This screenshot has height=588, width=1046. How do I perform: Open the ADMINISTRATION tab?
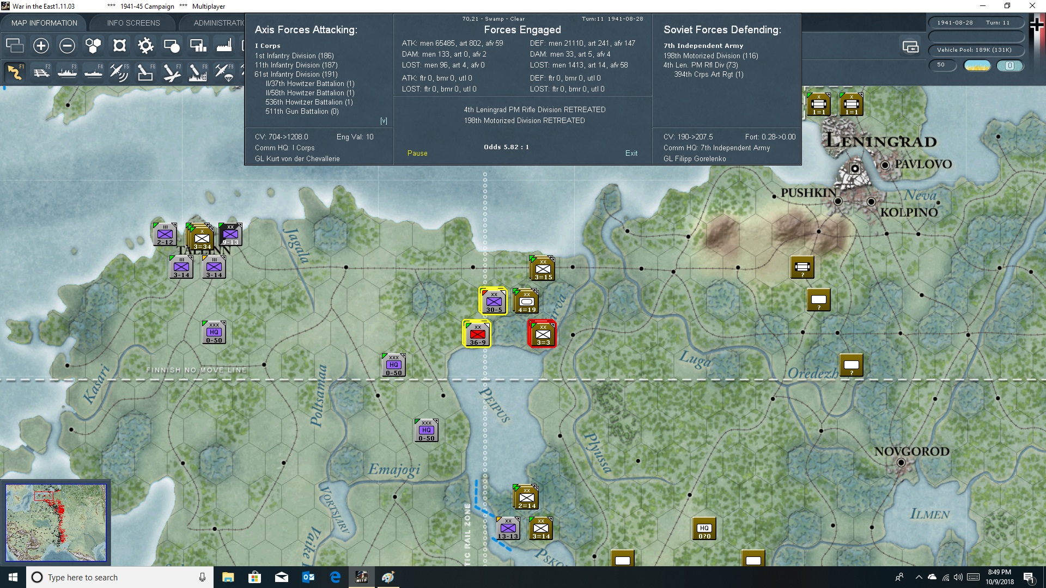(x=218, y=23)
